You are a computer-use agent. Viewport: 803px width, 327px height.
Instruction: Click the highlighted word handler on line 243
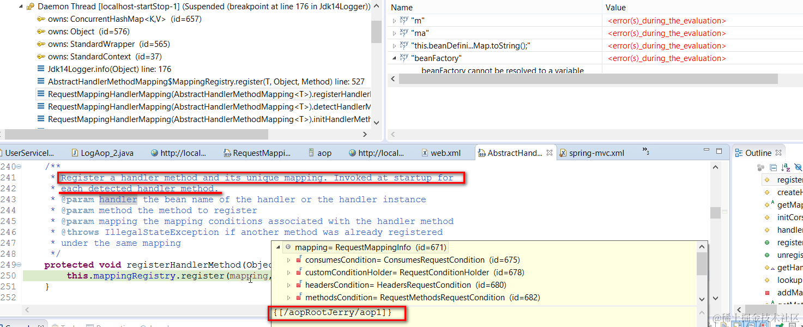118,199
